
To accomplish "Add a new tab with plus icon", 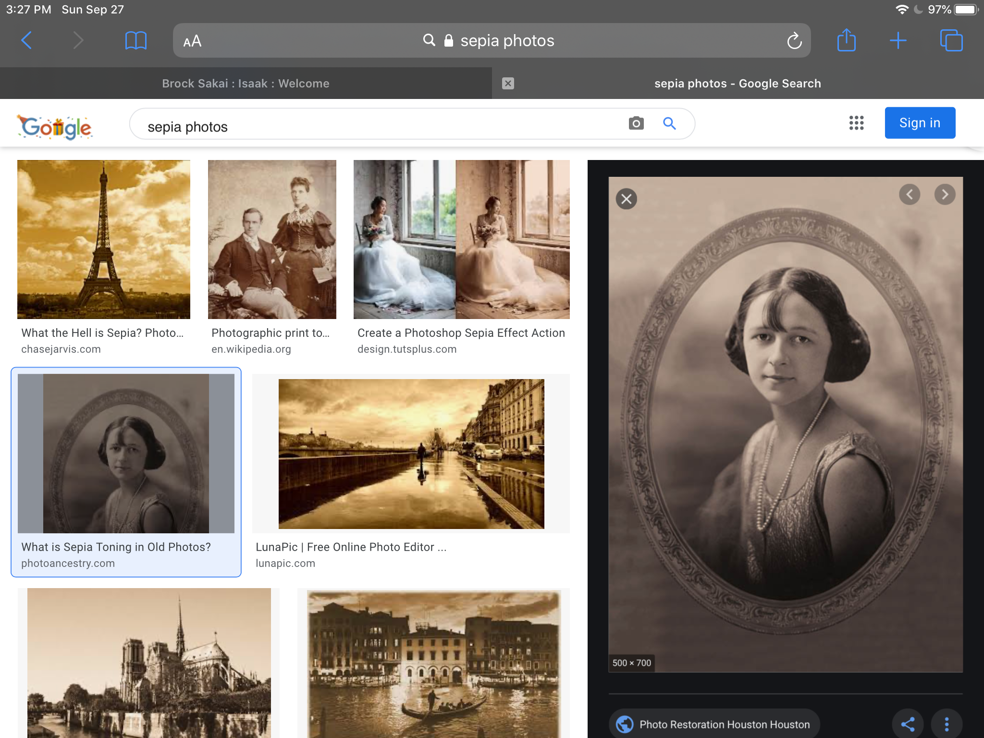I will [898, 40].
